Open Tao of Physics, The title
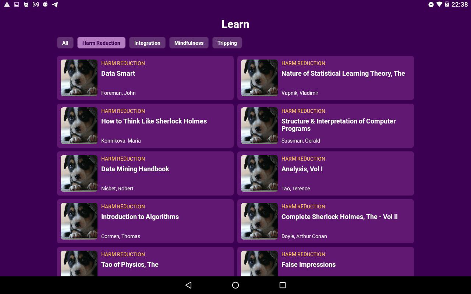 click(x=130, y=265)
